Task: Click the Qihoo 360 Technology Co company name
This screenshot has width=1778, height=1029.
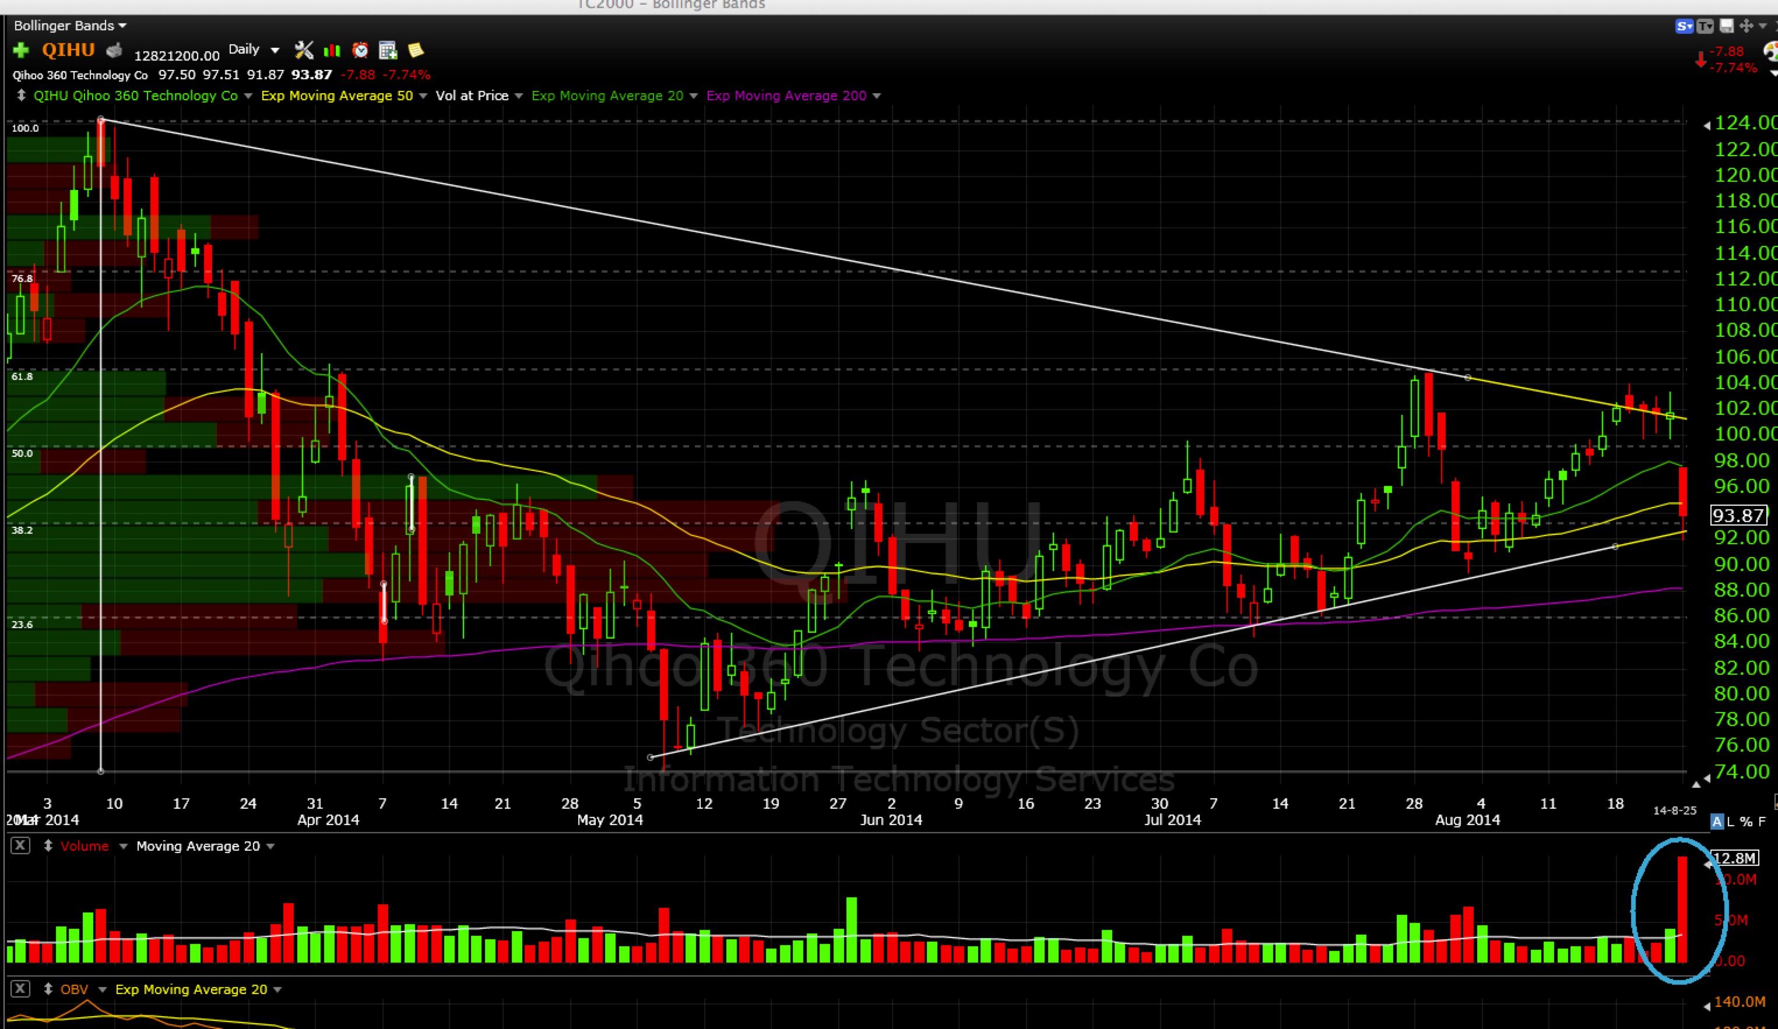Action: click(x=80, y=75)
